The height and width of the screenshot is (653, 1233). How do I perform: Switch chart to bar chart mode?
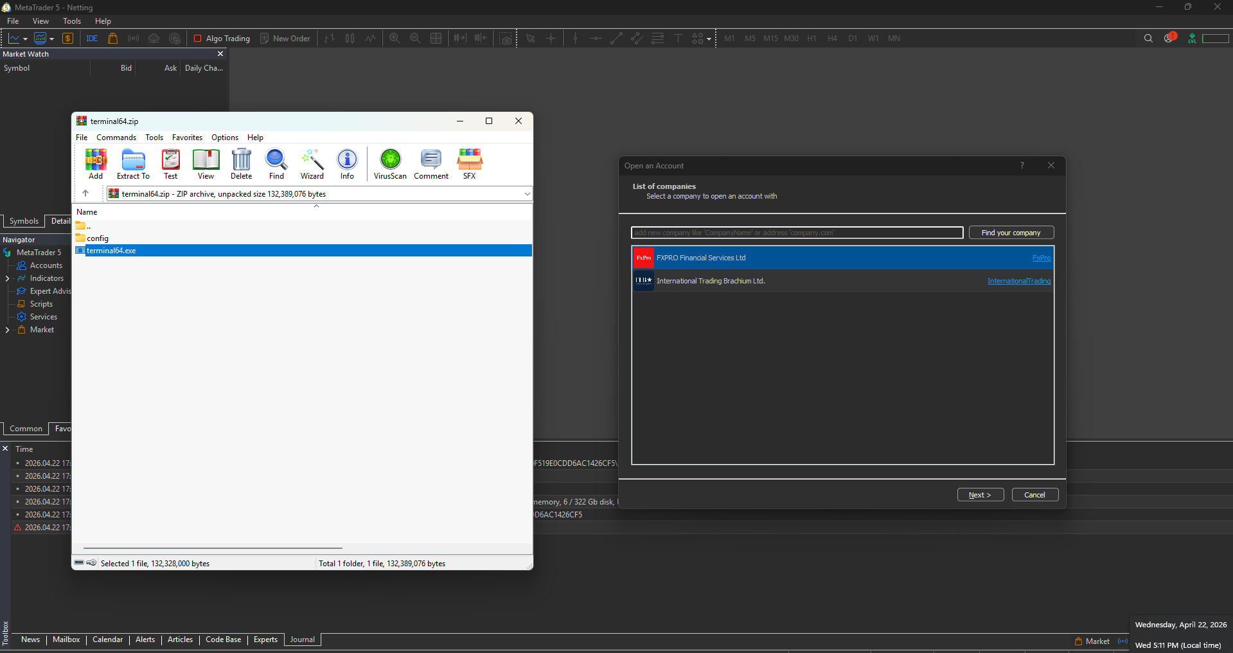(x=329, y=39)
